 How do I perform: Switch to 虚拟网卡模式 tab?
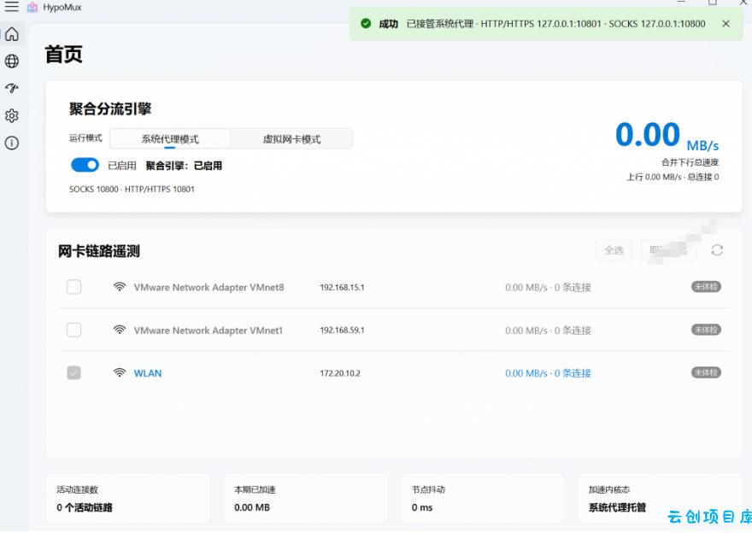pyautogui.click(x=291, y=139)
